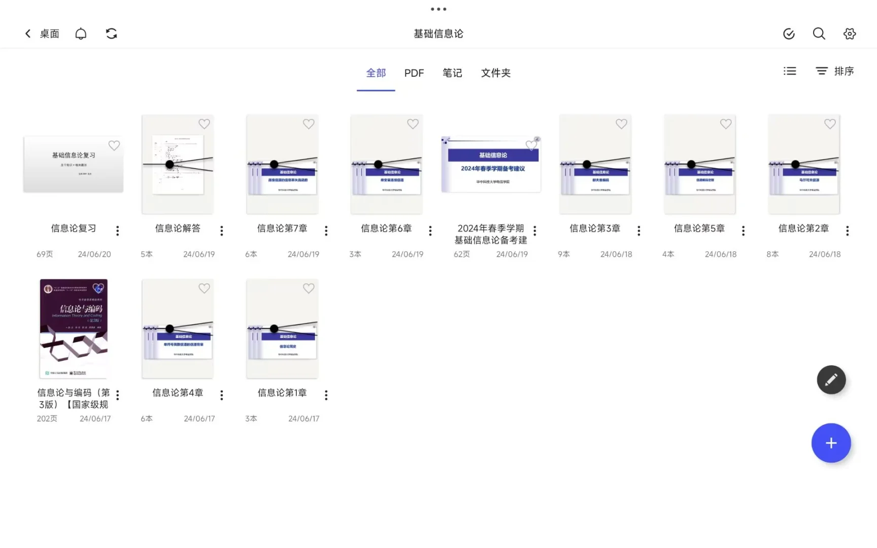Image resolution: width=877 pixels, height=548 pixels.
Task: Tap the sync/refresh icon
Action: tap(111, 33)
